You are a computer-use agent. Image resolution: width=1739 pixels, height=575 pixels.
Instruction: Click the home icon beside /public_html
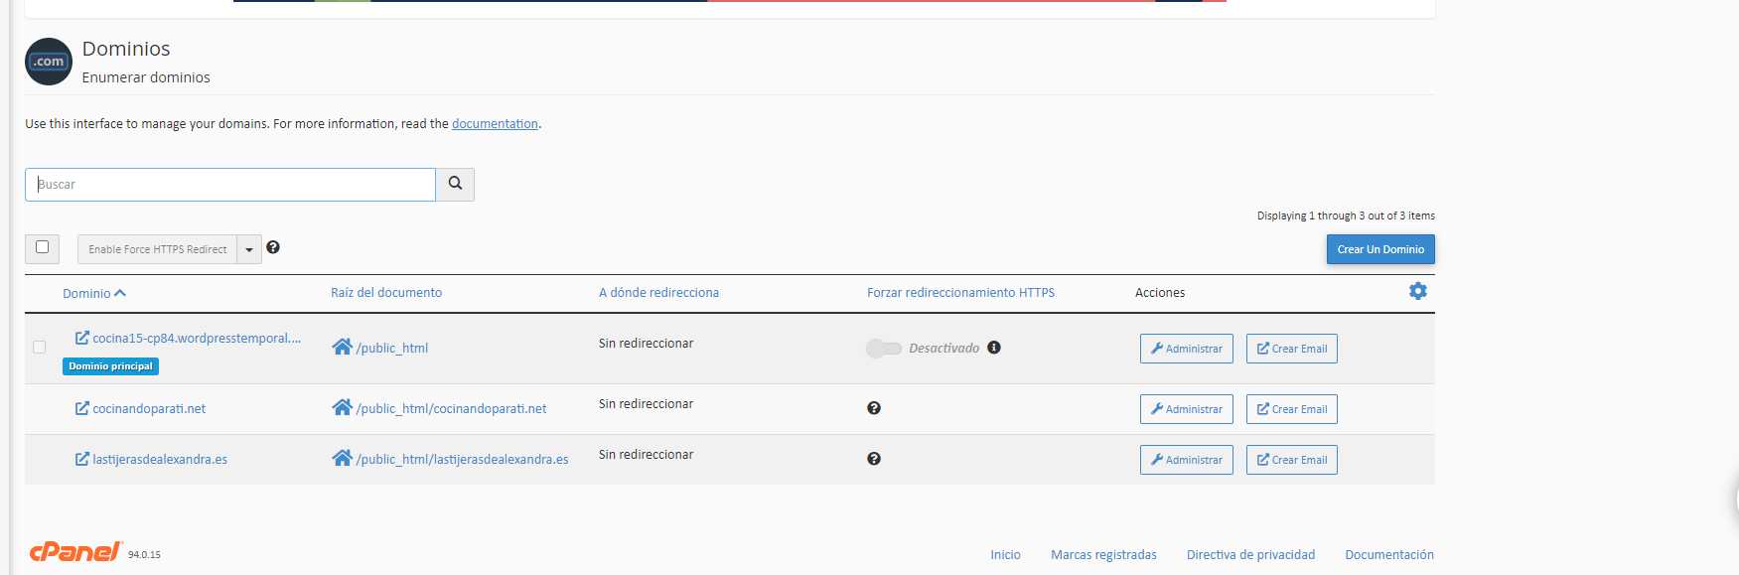pyautogui.click(x=343, y=347)
